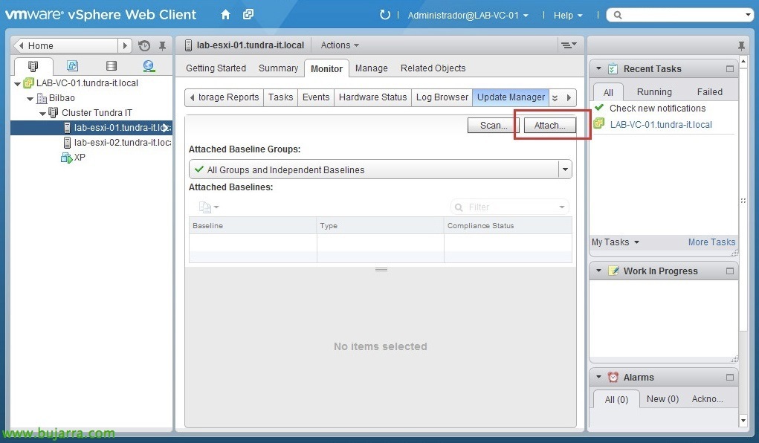Switch to the Summary tab
The width and height of the screenshot is (759, 443).
click(278, 68)
